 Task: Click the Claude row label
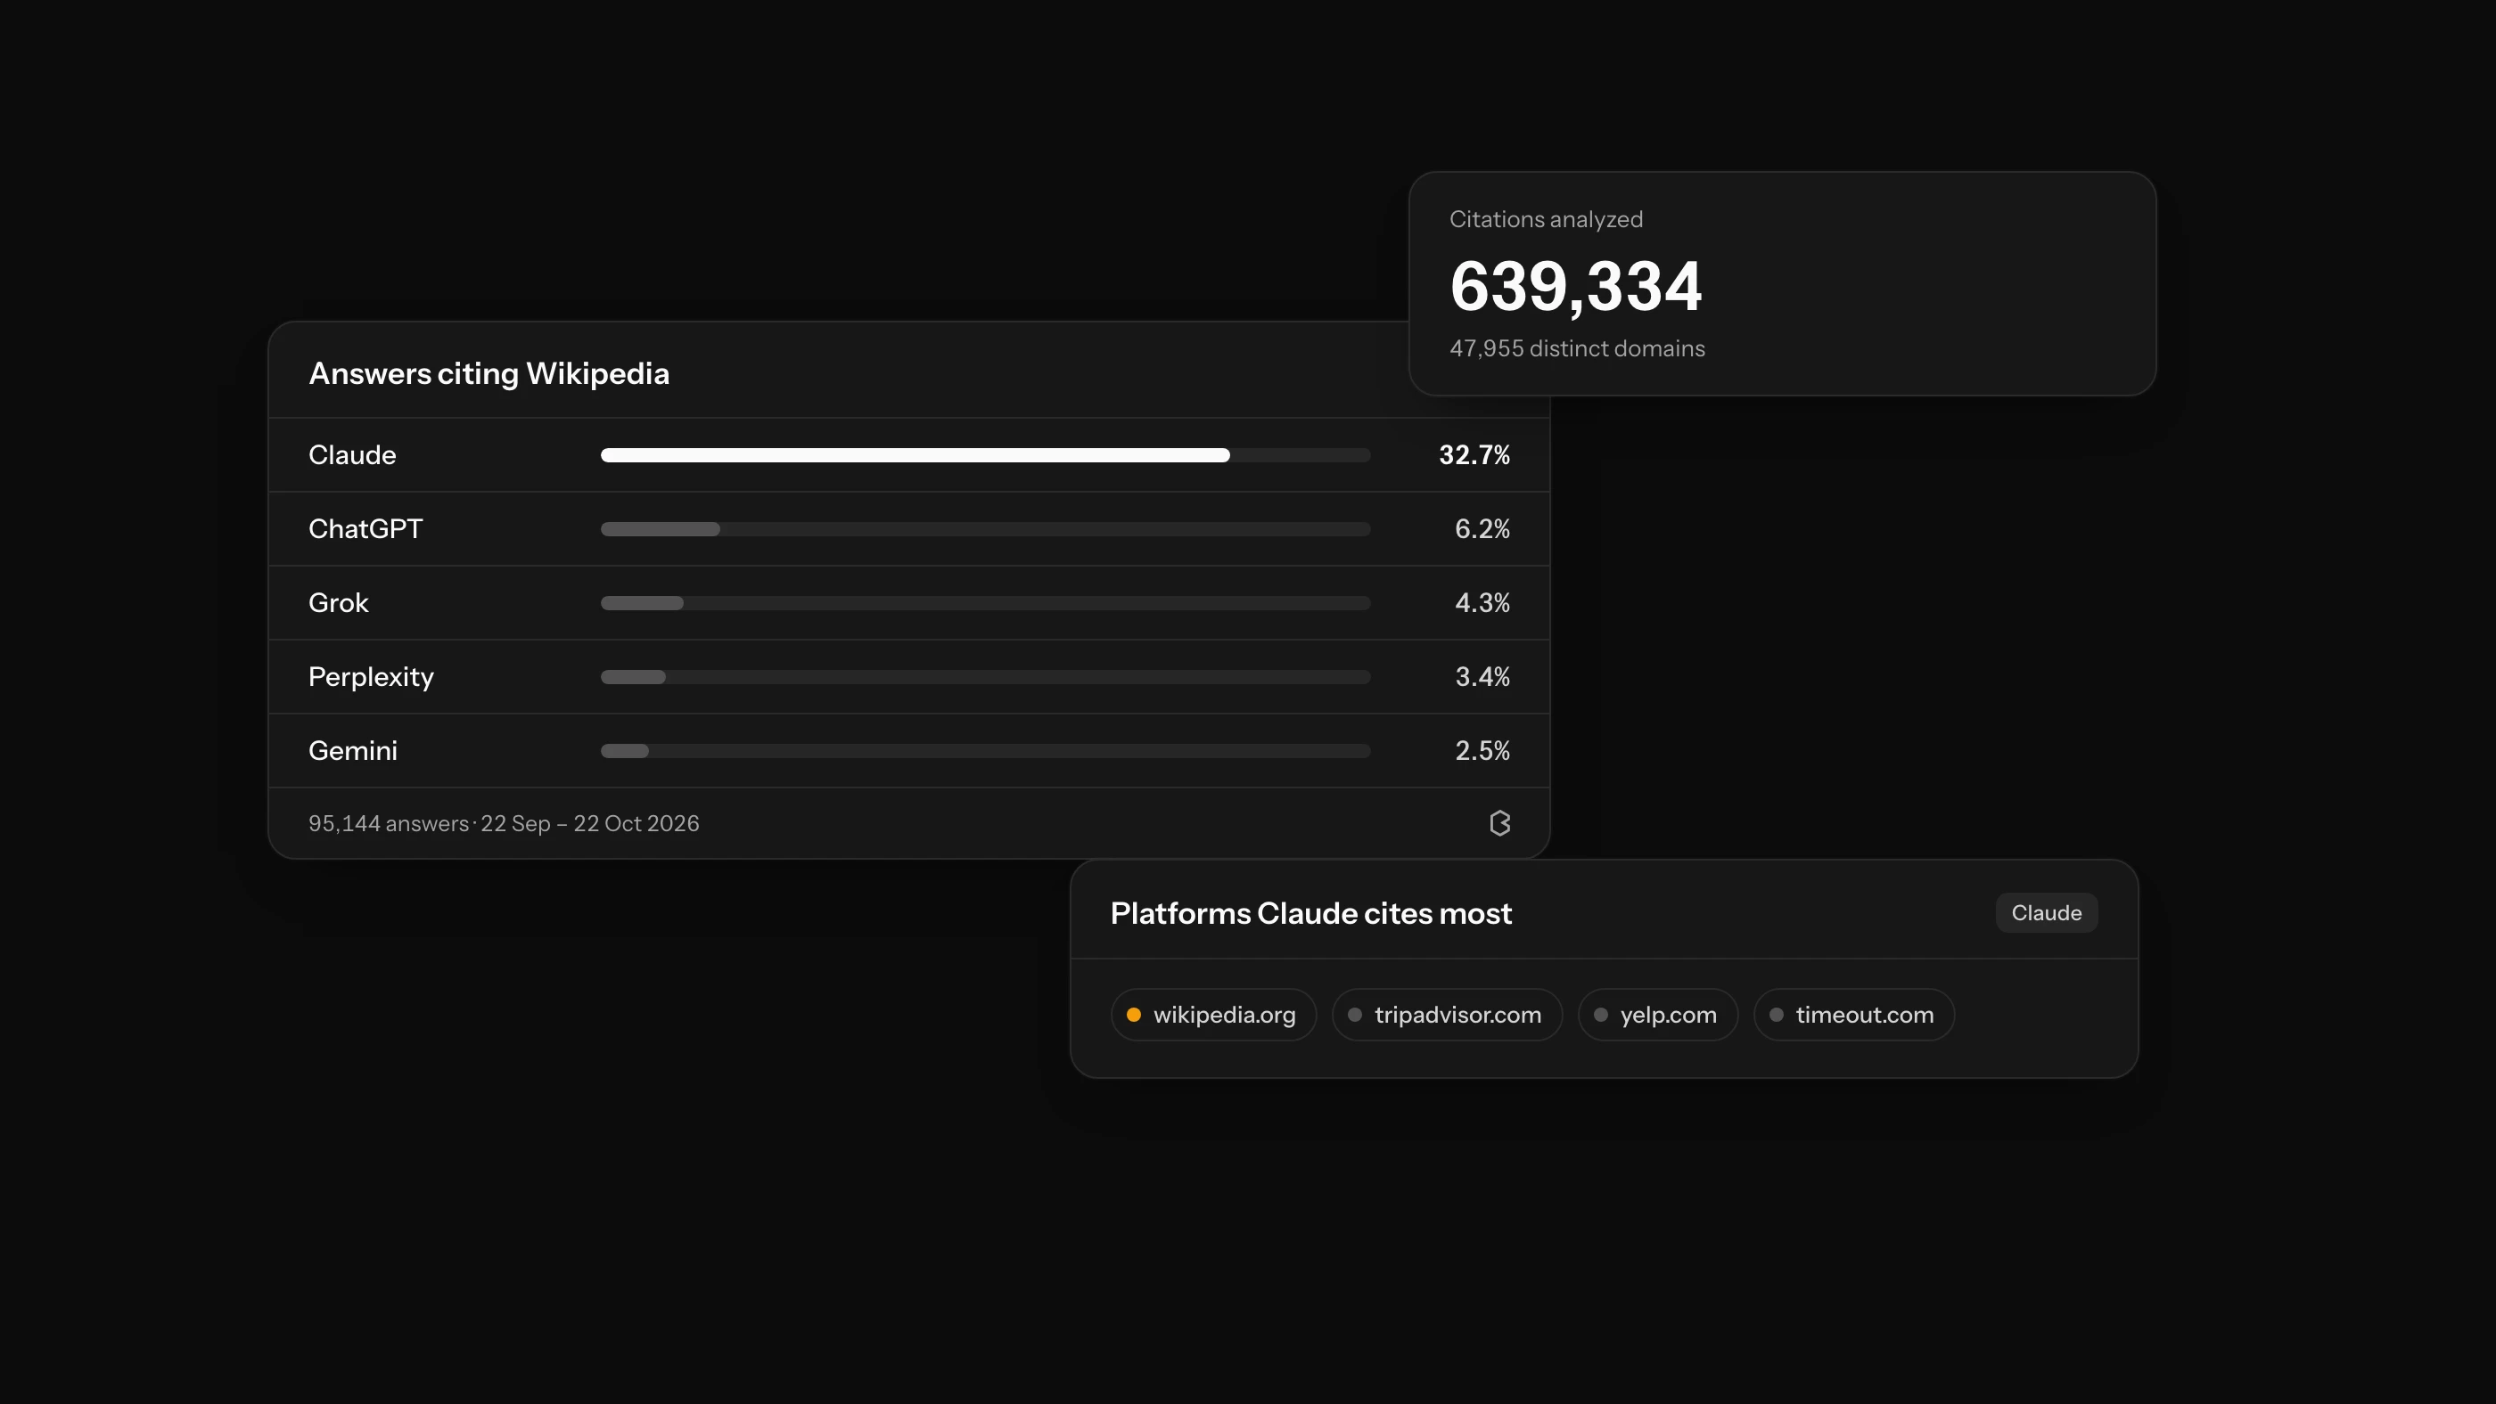pos(352,455)
